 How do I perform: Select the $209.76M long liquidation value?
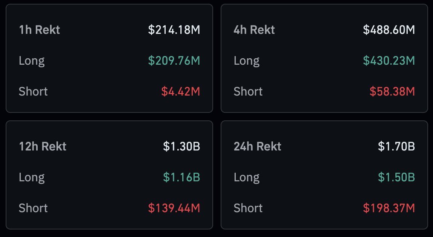pyautogui.click(x=174, y=61)
